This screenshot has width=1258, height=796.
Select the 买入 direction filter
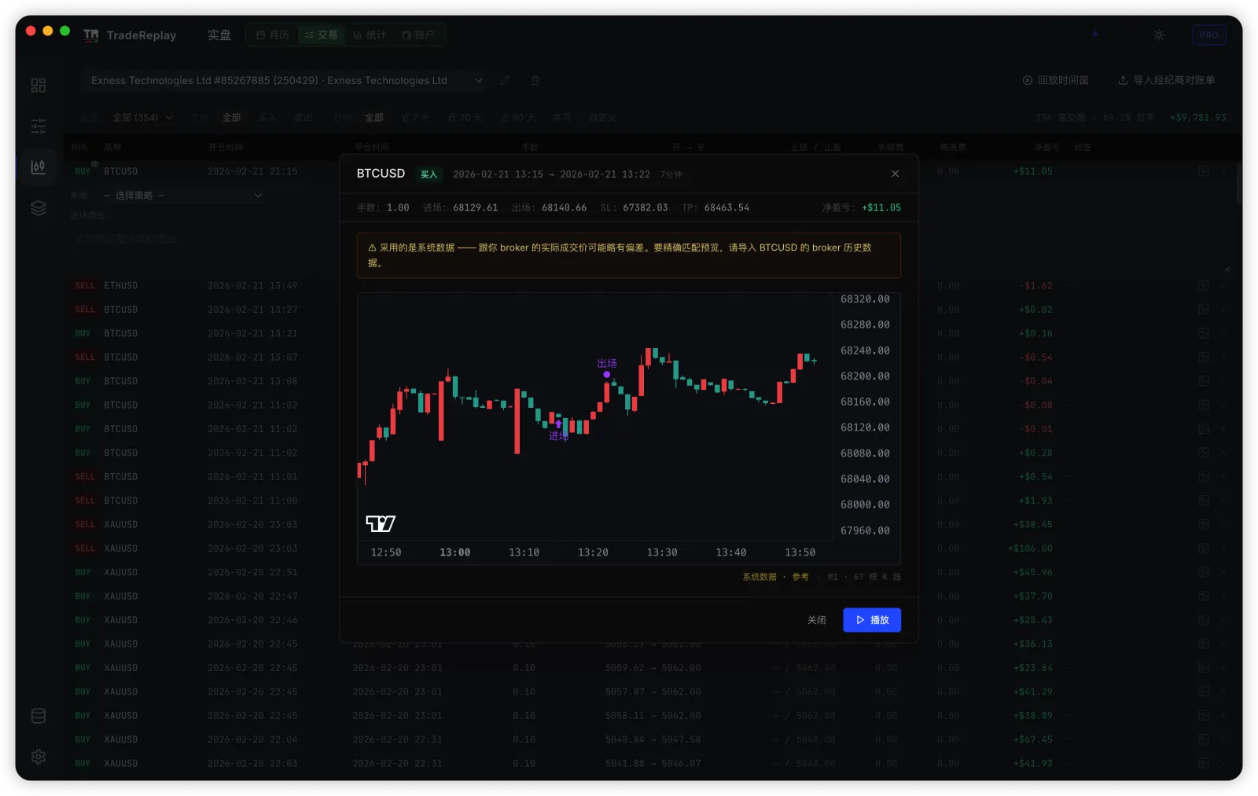(267, 118)
